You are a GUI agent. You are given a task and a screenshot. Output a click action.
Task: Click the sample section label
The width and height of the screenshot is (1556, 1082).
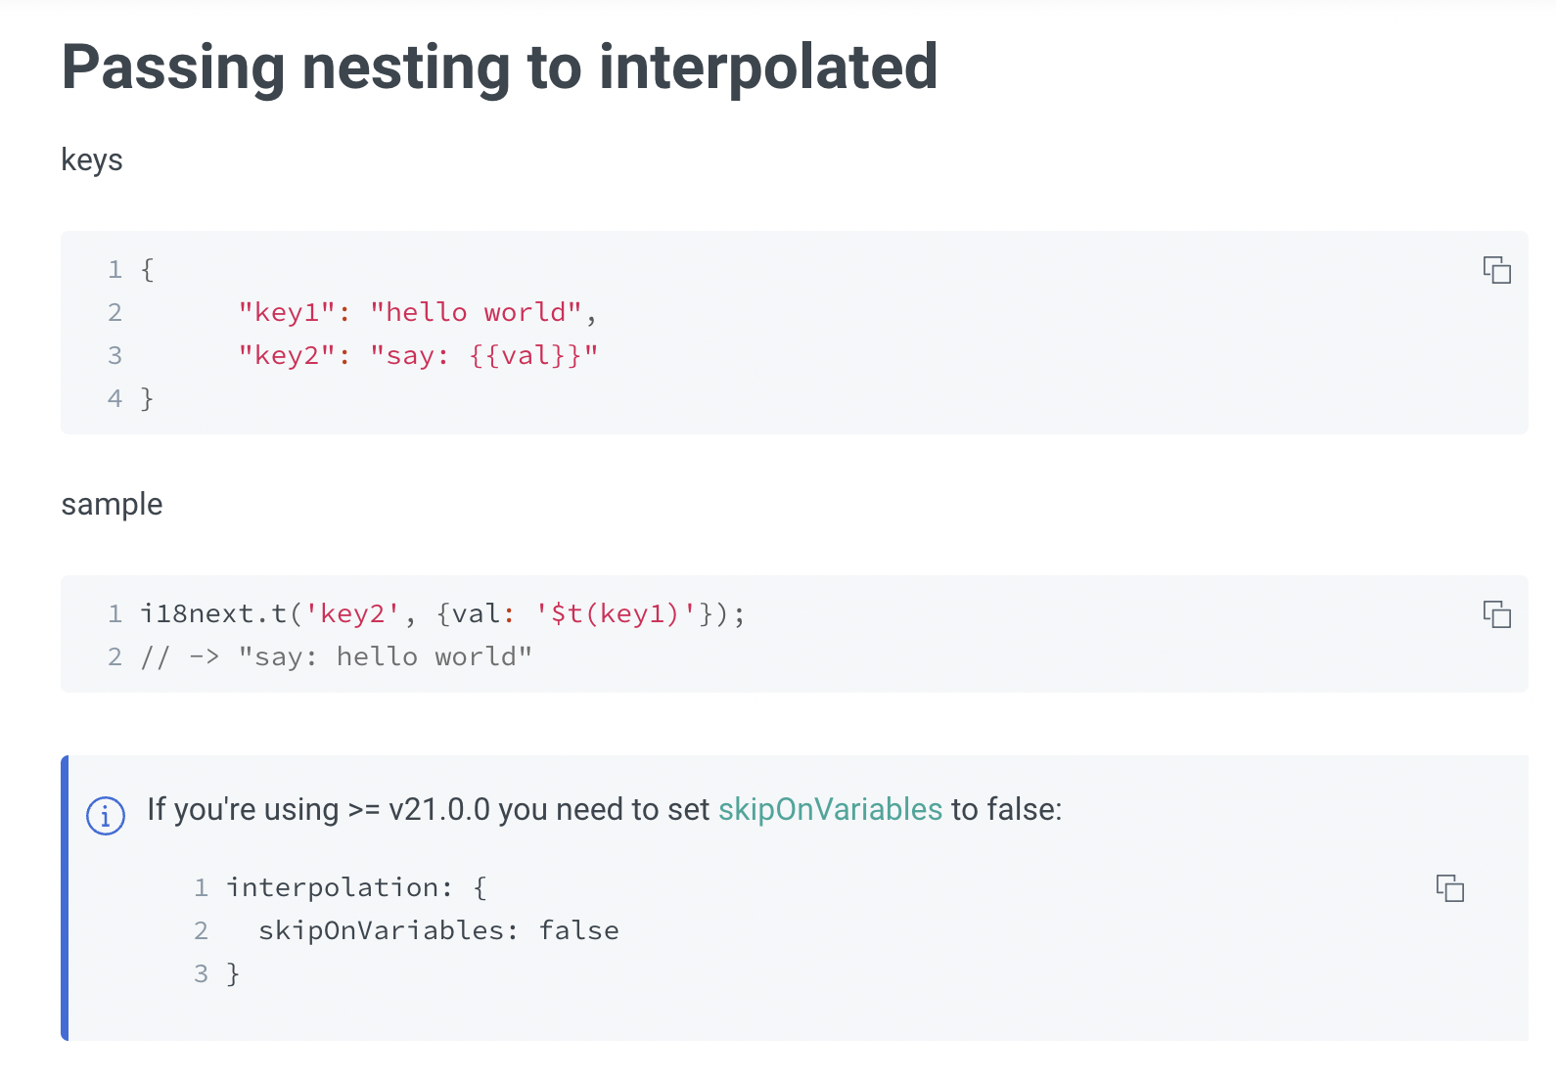point(112,504)
